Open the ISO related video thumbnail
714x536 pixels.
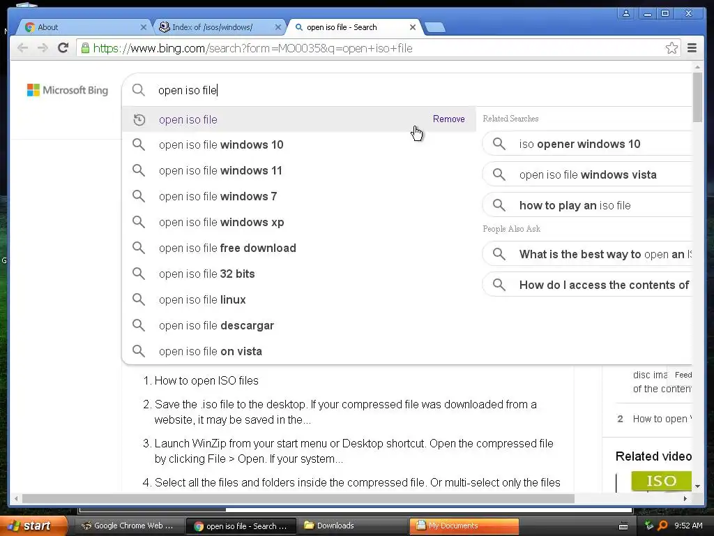[661, 482]
